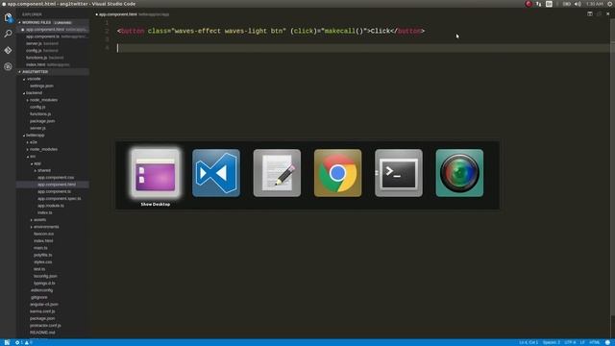615x346 pixels.
Task: Click the feedback smiley in status bar
Action: (607, 342)
